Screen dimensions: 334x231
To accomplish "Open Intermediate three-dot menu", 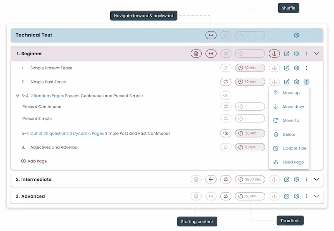I will click(306, 180).
